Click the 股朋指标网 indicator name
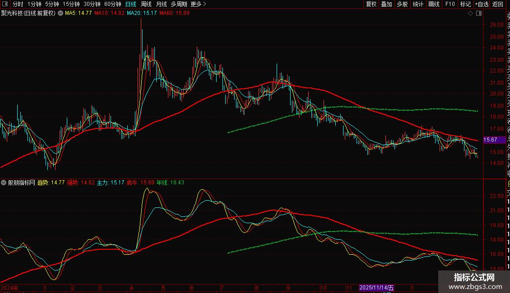 click(x=22, y=183)
